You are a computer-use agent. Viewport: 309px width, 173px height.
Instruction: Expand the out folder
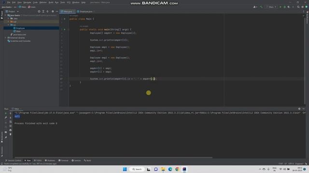pos(8,22)
